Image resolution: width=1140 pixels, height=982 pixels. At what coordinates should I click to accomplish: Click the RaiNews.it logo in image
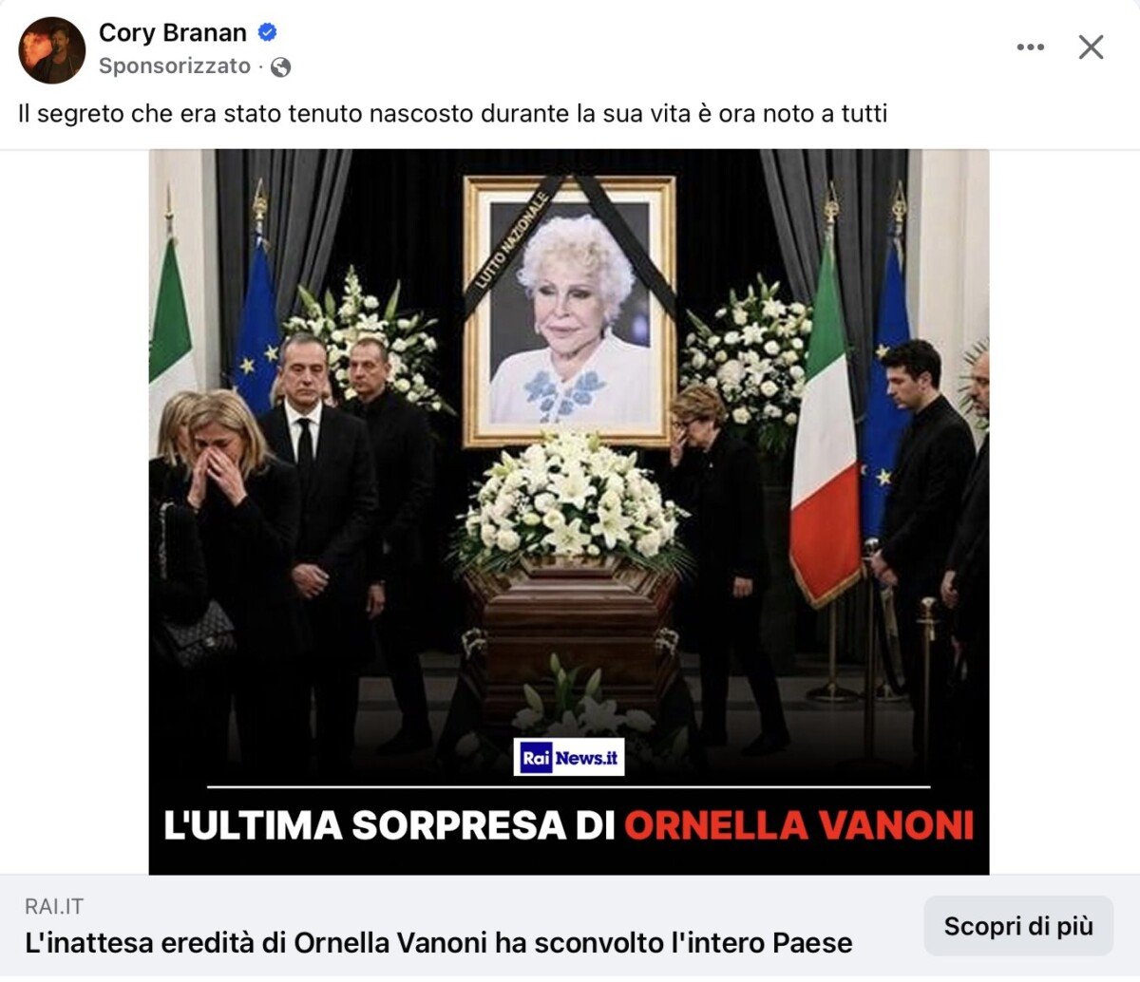click(x=569, y=757)
